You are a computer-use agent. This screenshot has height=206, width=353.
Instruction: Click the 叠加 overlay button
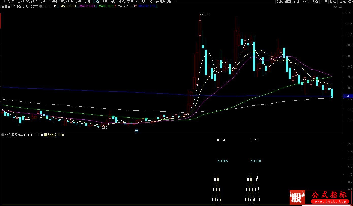(x=288, y=1)
